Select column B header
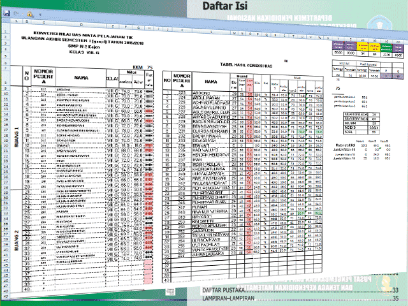This screenshot has width=408, height=306. [27, 22]
